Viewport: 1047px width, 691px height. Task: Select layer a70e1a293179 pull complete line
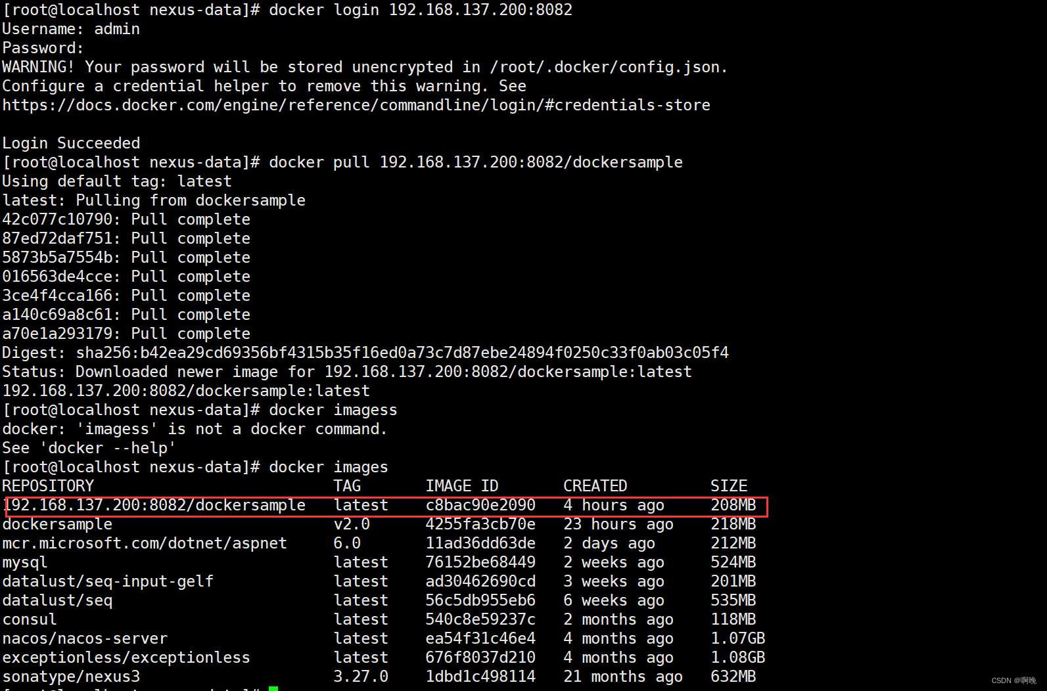[126, 334]
